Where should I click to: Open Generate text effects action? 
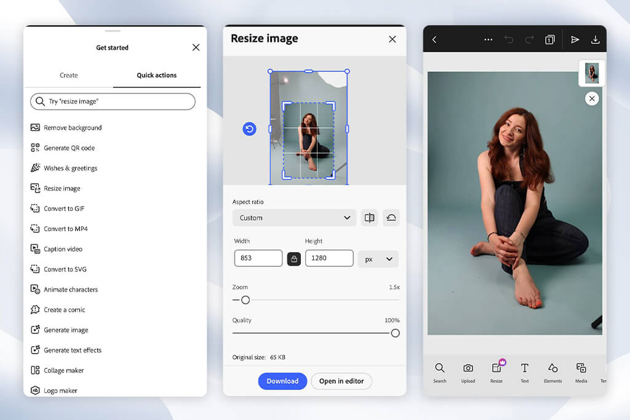click(x=66, y=350)
